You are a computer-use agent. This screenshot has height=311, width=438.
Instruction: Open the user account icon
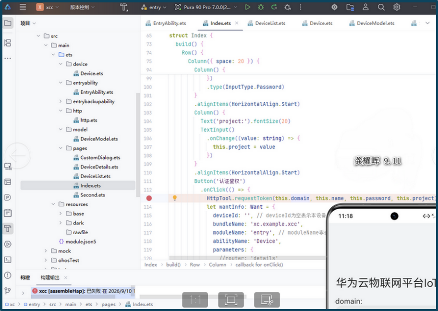tap(365, 7)
